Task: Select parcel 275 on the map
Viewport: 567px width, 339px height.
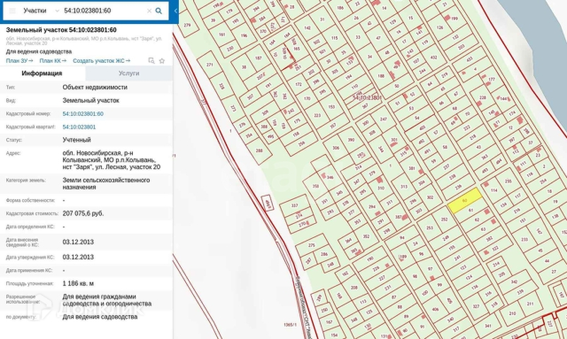Action: 311,246
